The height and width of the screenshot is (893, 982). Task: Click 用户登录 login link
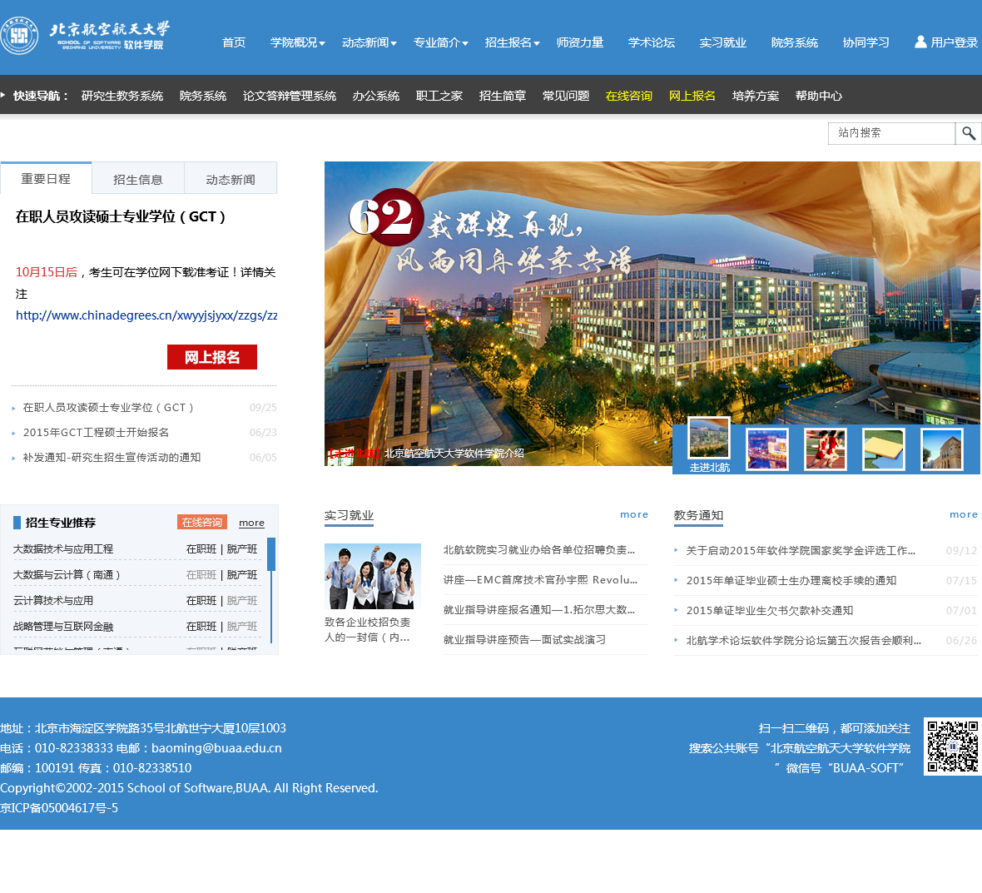coord(954,42)
